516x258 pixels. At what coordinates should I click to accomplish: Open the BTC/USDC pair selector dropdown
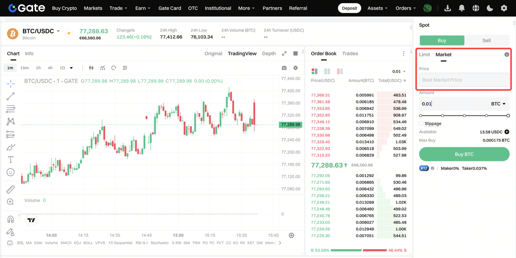(58, 31)
